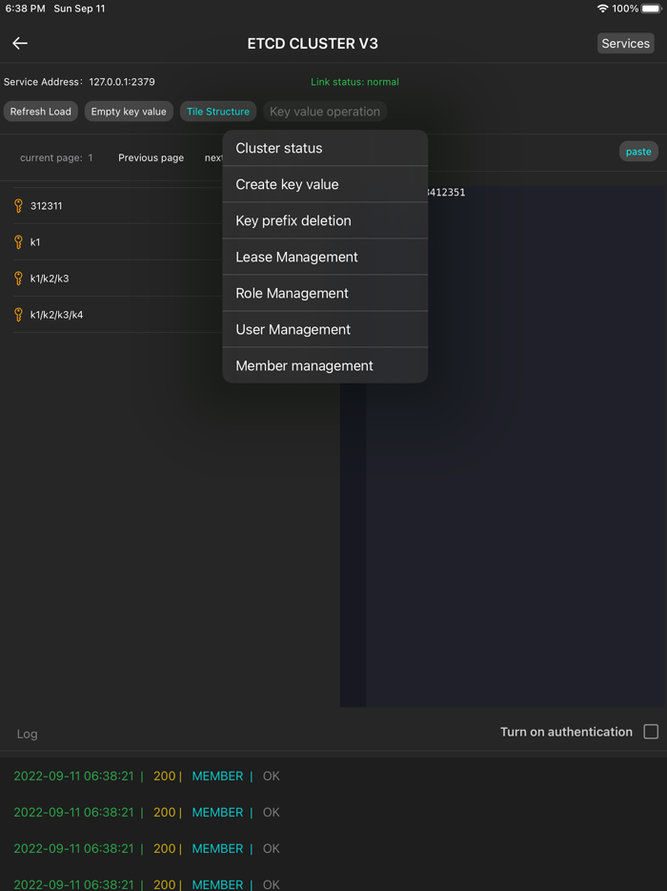Click key icon beside k1
Viewport: 667px width, 891px height.
pos(18,242)
